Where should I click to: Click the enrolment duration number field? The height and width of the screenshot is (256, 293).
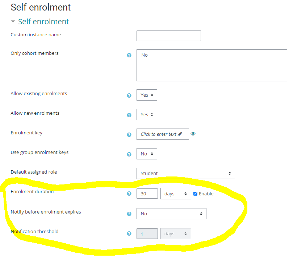pos(147,194)
